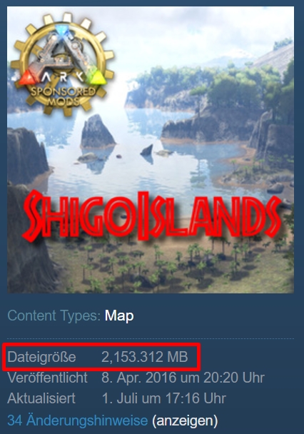Show change notes via (anzeigen)
Image resolution: width=304 pixels, height=434 pixels.
tap(185, 421)
